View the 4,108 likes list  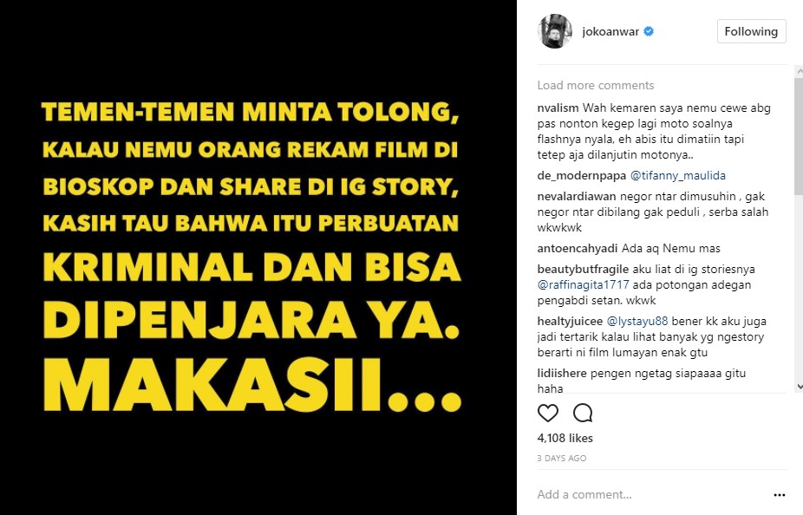pyautogui.click(x=565, y=438)
